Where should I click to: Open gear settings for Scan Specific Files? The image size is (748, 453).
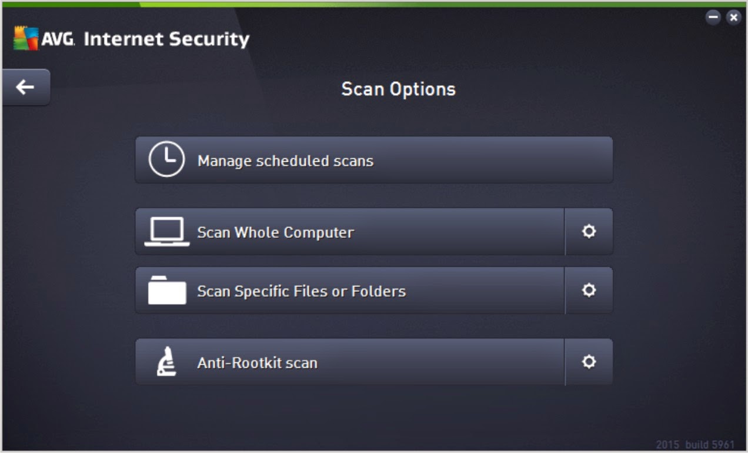589,291
